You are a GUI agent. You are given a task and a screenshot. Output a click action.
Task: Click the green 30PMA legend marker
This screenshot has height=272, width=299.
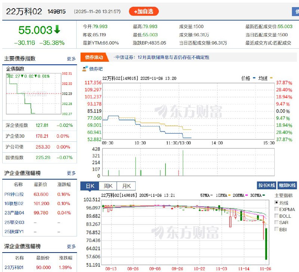pos(264,195)
